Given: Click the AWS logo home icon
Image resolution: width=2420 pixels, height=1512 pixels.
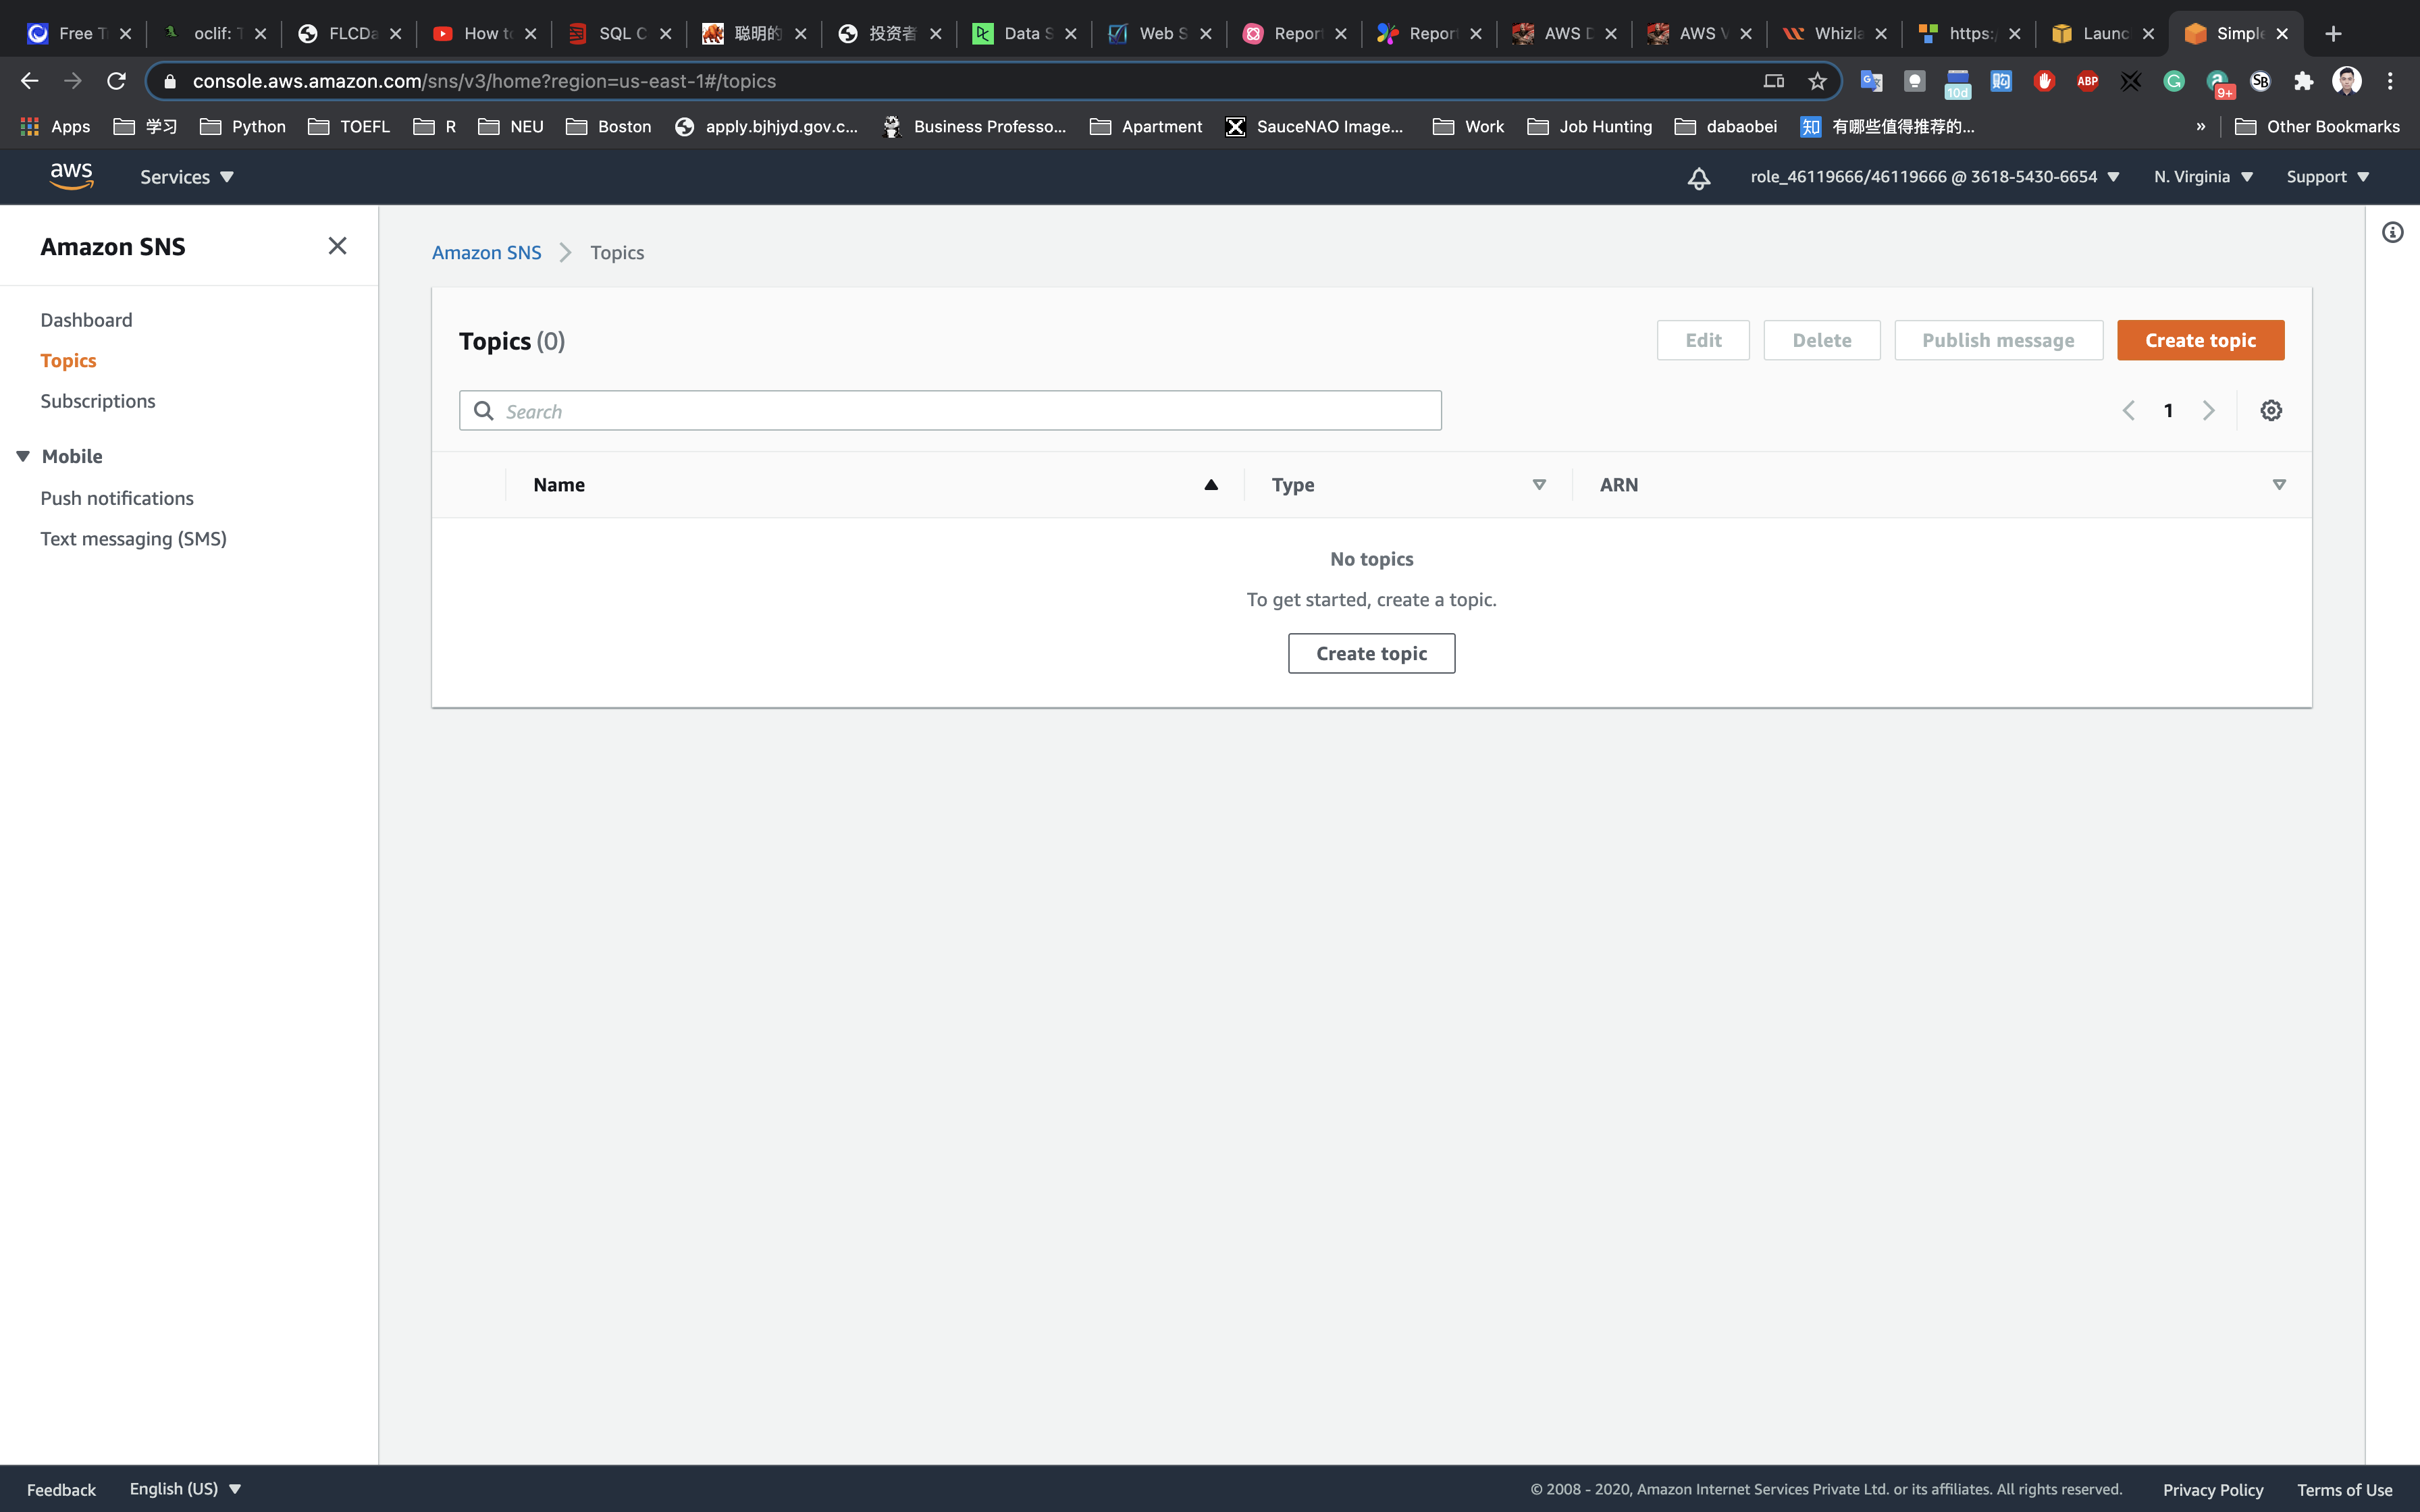Looking at the screenshot, I should 71,176.
